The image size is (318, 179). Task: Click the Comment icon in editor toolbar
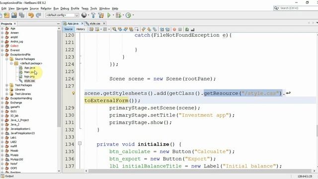(187, 29)
